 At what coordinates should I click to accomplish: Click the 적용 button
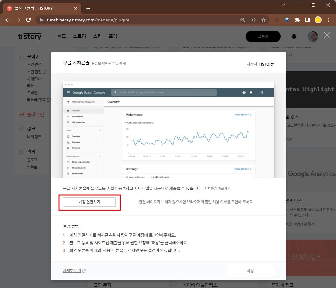250,271
